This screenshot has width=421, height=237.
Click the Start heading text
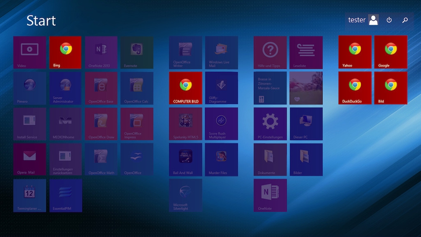click(41, 21)
